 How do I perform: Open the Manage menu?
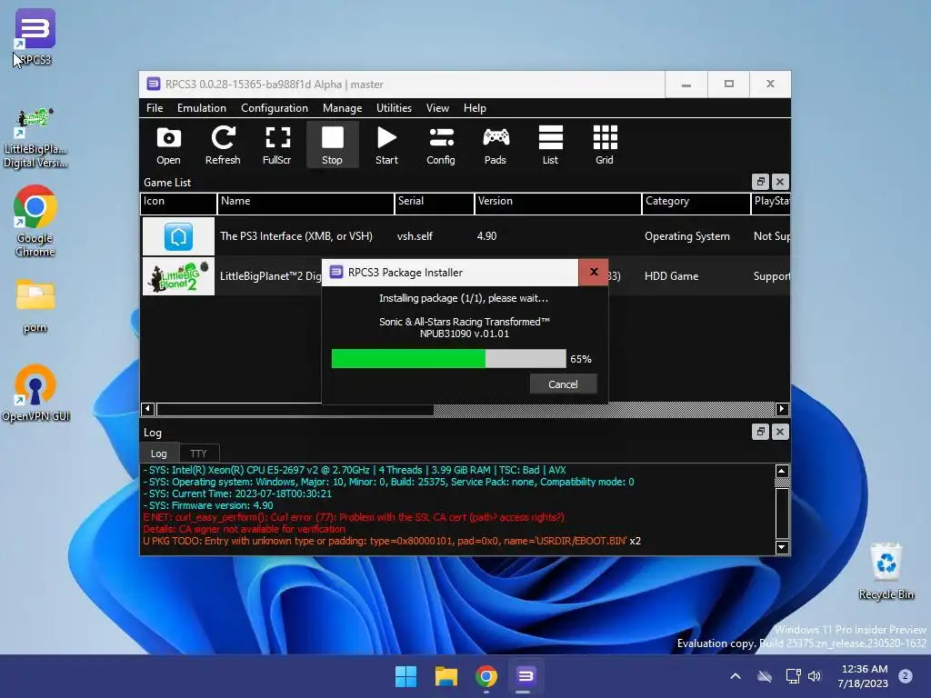[x=342, y=108]
